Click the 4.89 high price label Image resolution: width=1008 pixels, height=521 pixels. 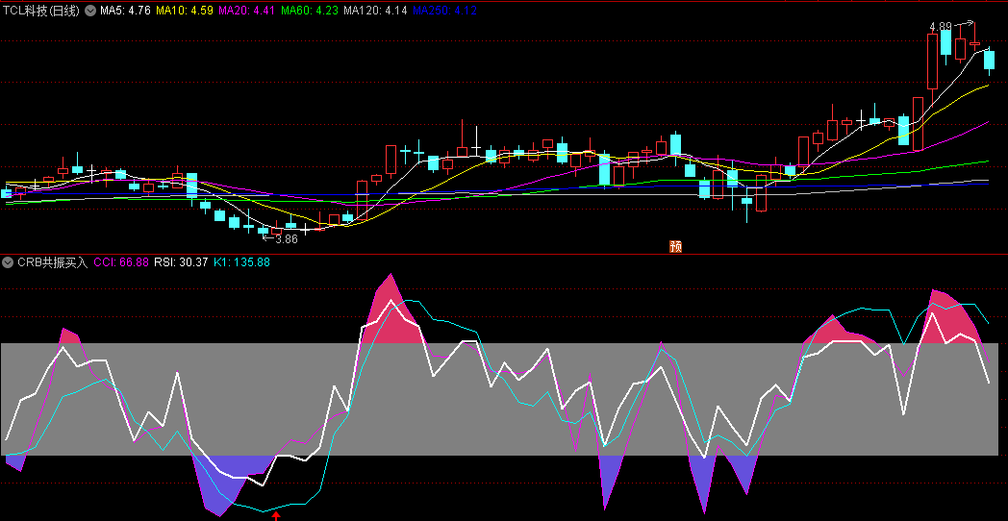941,26
